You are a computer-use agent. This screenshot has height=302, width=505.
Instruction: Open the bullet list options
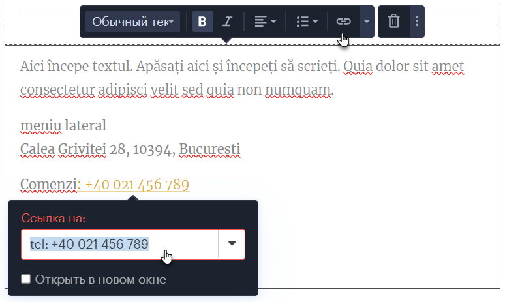coord(307,22)
